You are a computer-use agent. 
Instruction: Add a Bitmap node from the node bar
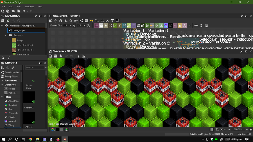click(x=96, y=26)
